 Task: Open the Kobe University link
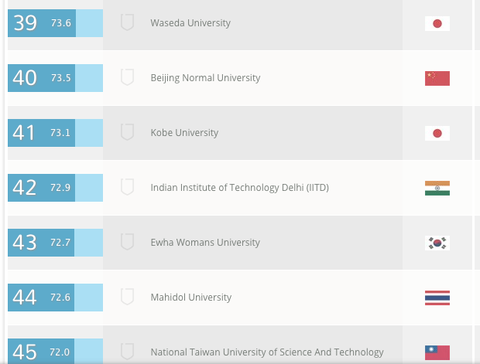point(184,133)
